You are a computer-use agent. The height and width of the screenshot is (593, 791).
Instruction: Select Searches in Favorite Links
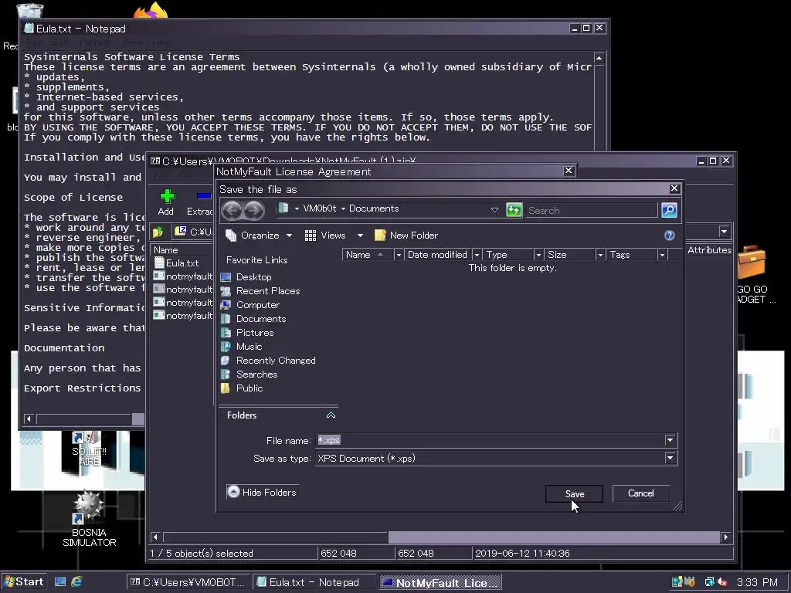(x=256, y=374)
